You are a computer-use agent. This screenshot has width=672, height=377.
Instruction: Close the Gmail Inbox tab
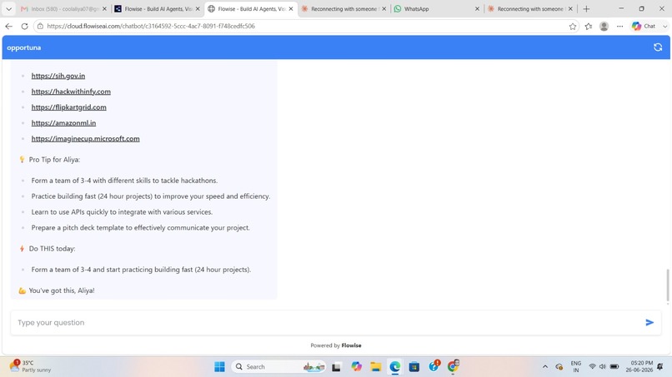(104, 8)
